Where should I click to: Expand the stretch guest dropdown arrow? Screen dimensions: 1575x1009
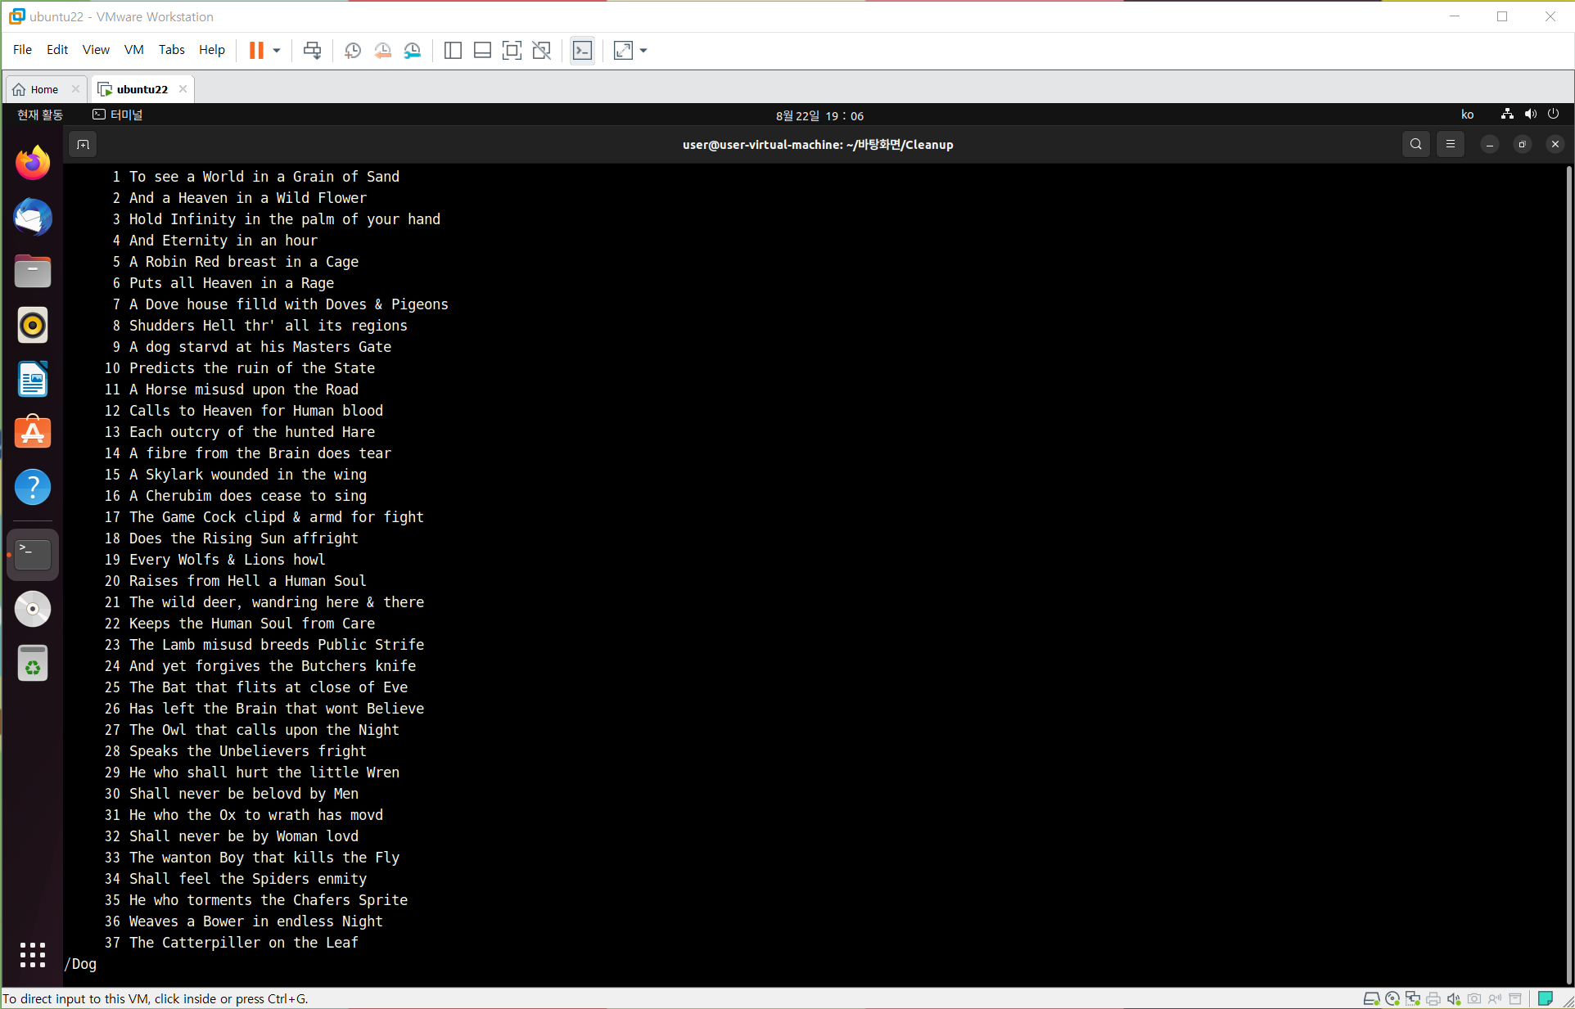click(643, 51)
